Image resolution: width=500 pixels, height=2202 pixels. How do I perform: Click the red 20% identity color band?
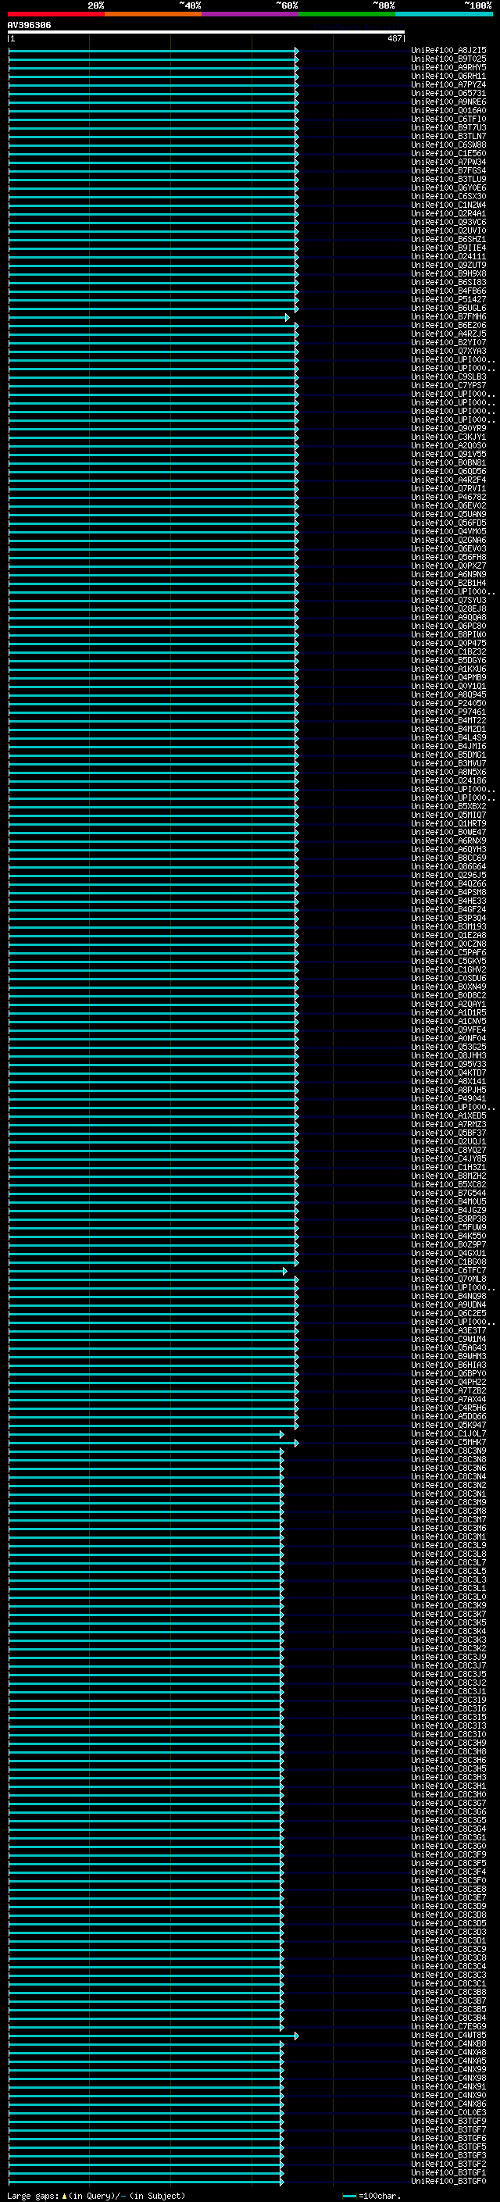tap(55, 14)
